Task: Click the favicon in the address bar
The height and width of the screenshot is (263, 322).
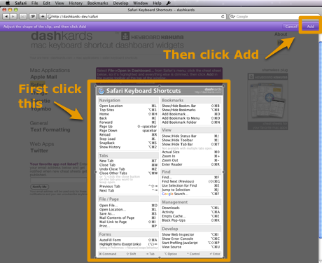Action: click(49, 17)
